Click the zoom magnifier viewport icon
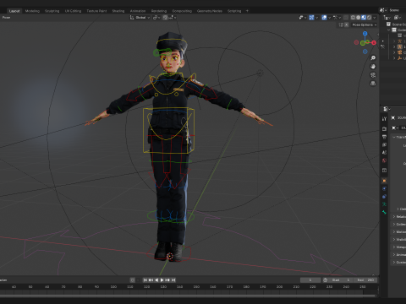 373,58
